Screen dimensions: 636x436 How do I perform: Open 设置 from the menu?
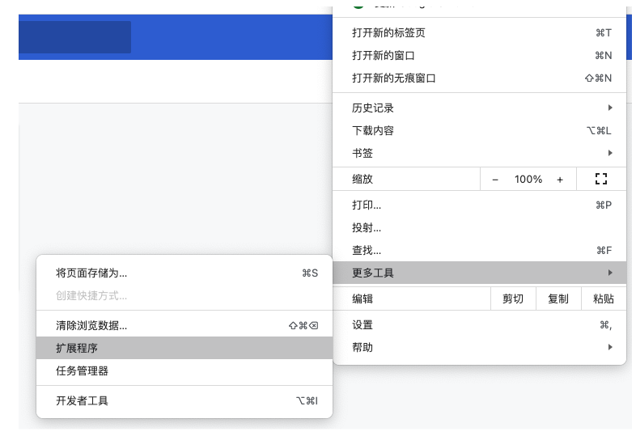tap(363, 324)
